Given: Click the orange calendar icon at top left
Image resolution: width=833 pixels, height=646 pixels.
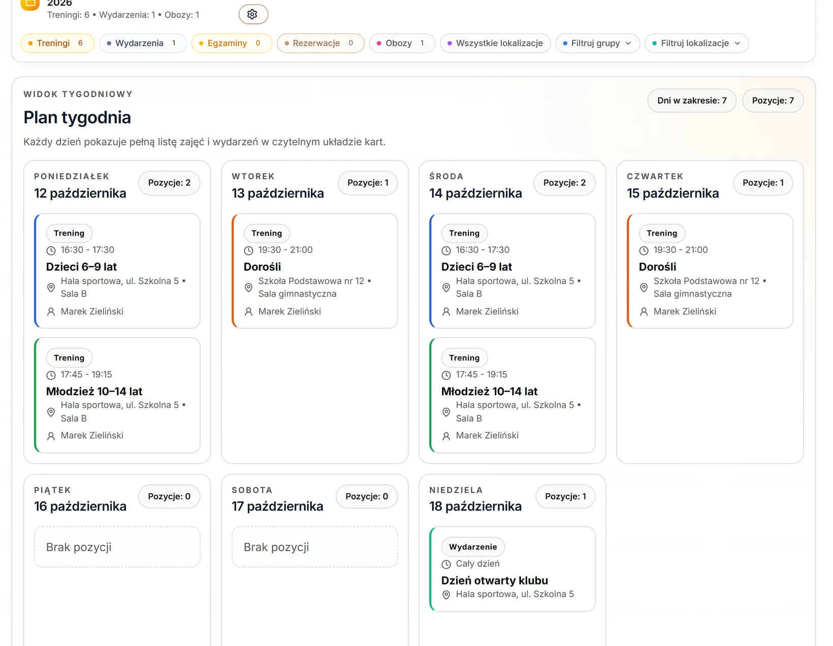Looking at the screenshot, I should coord(30,4).
